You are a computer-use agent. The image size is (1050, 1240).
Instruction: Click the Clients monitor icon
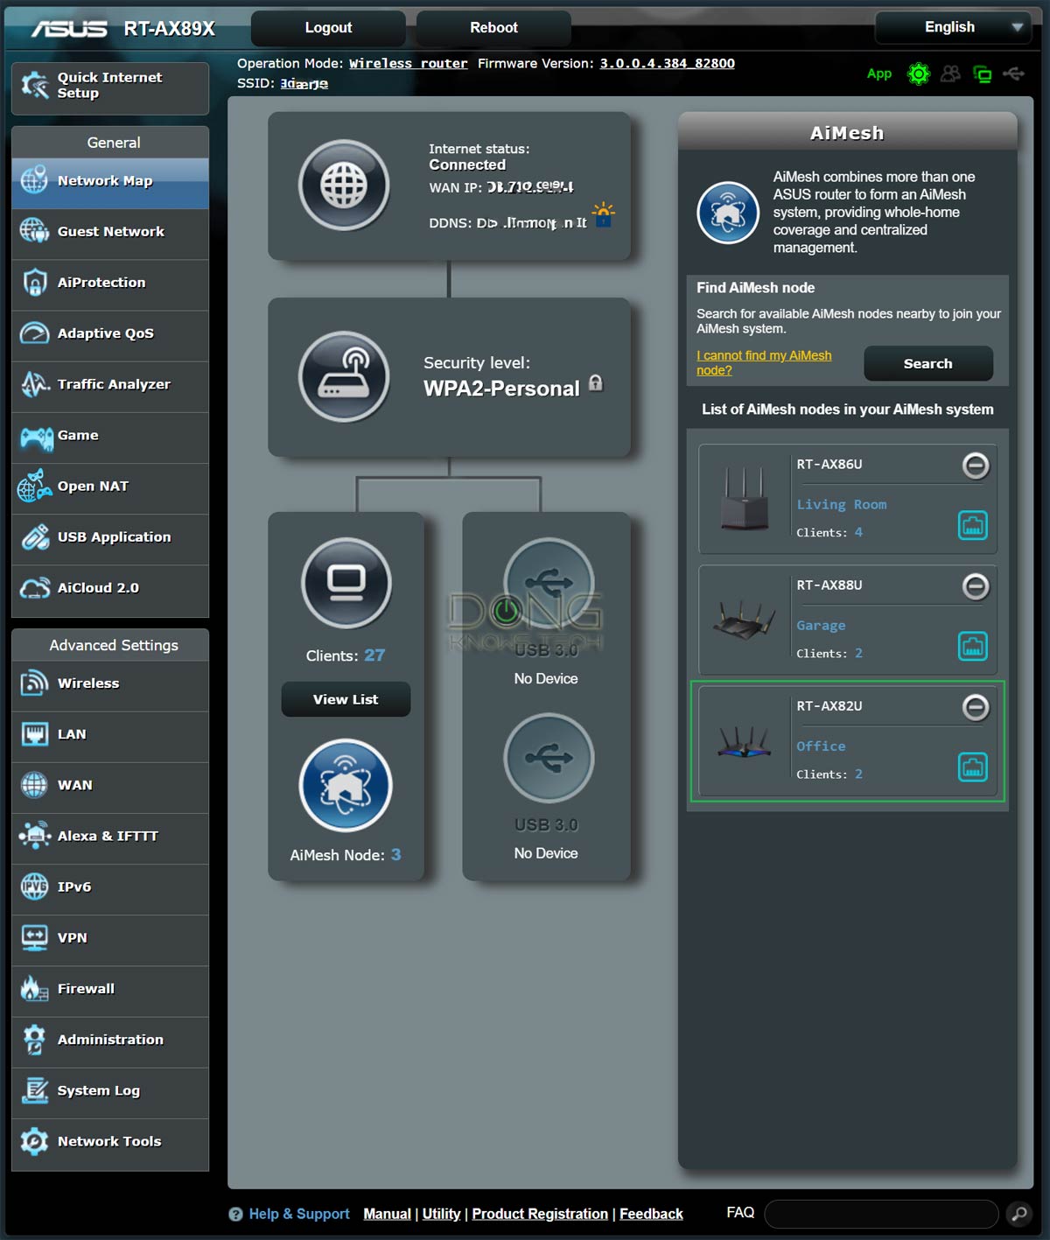[x=346, y=583]
